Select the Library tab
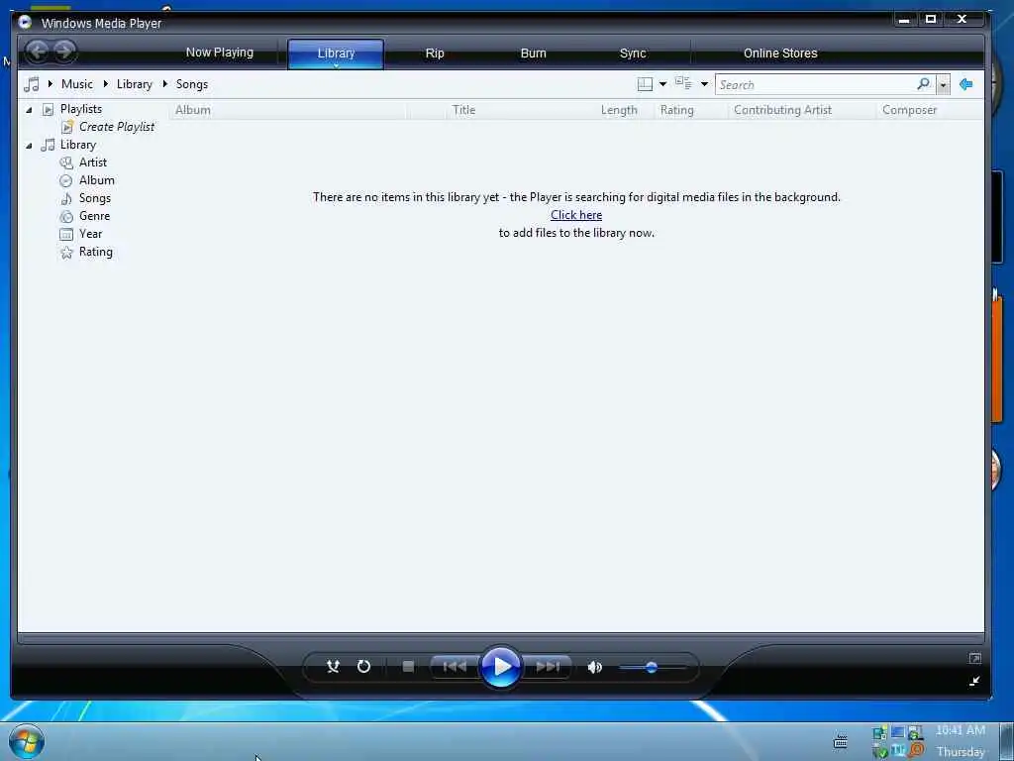This screenshot has width=1014, height=761. pyautogui.click(x=336, y=54)
